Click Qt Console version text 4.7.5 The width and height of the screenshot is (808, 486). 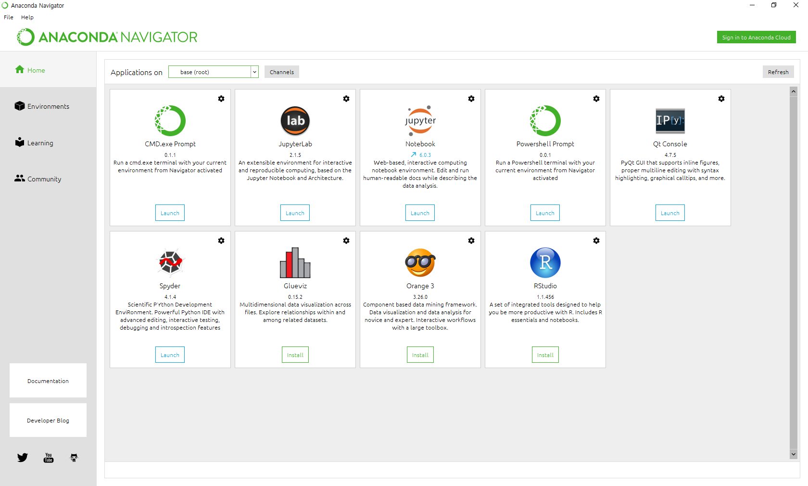(670, 155)
